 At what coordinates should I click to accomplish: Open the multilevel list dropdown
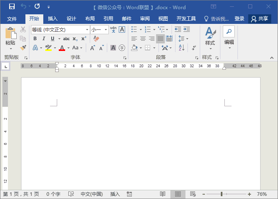point(167,29)
